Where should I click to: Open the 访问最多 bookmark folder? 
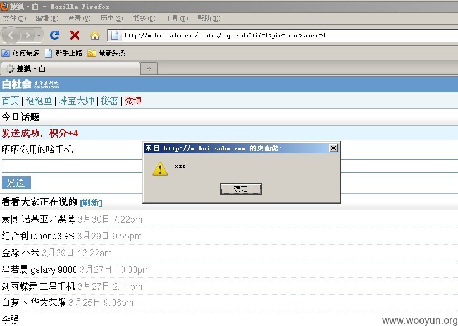point(21,53)
